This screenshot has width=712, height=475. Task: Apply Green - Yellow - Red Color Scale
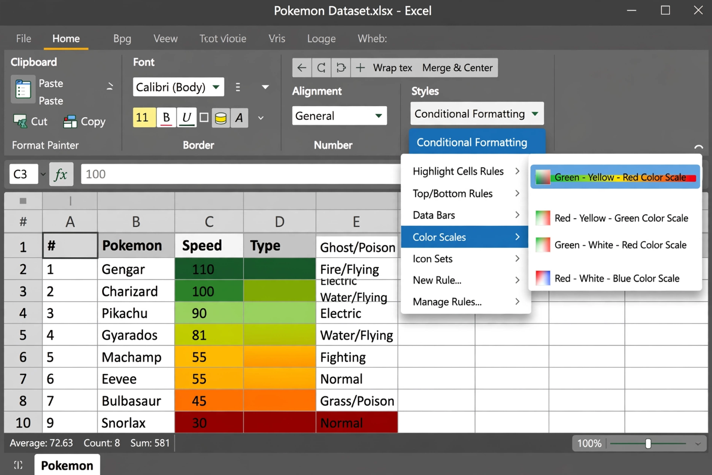tap(615, 177)
